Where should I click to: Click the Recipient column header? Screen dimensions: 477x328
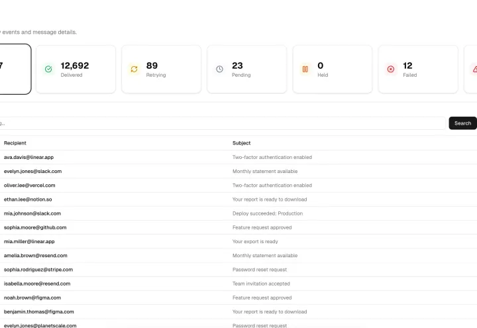coord(15,143)
